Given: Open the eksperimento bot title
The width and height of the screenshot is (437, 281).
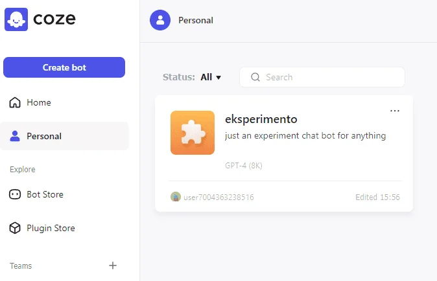Looking at the screenshot, I should point(261,119).
